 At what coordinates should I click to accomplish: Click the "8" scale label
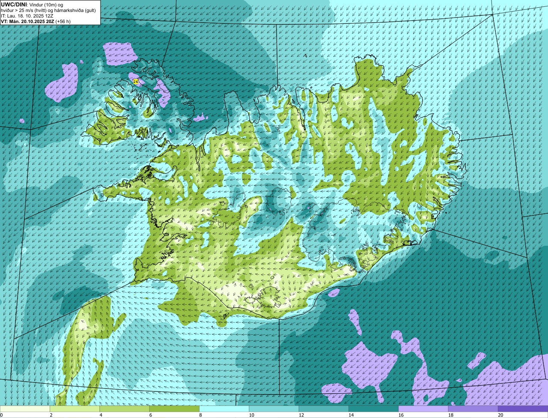click(x=200, y=415)
